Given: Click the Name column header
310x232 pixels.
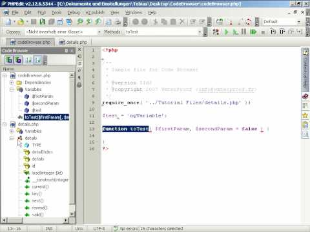Looking at the screenshot, I should pos(38,69).
